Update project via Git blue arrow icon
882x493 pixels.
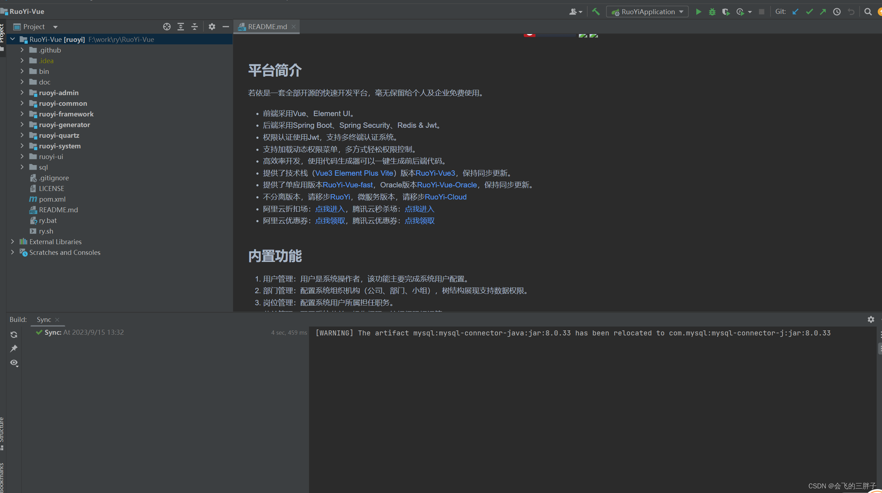click(795, 12)
